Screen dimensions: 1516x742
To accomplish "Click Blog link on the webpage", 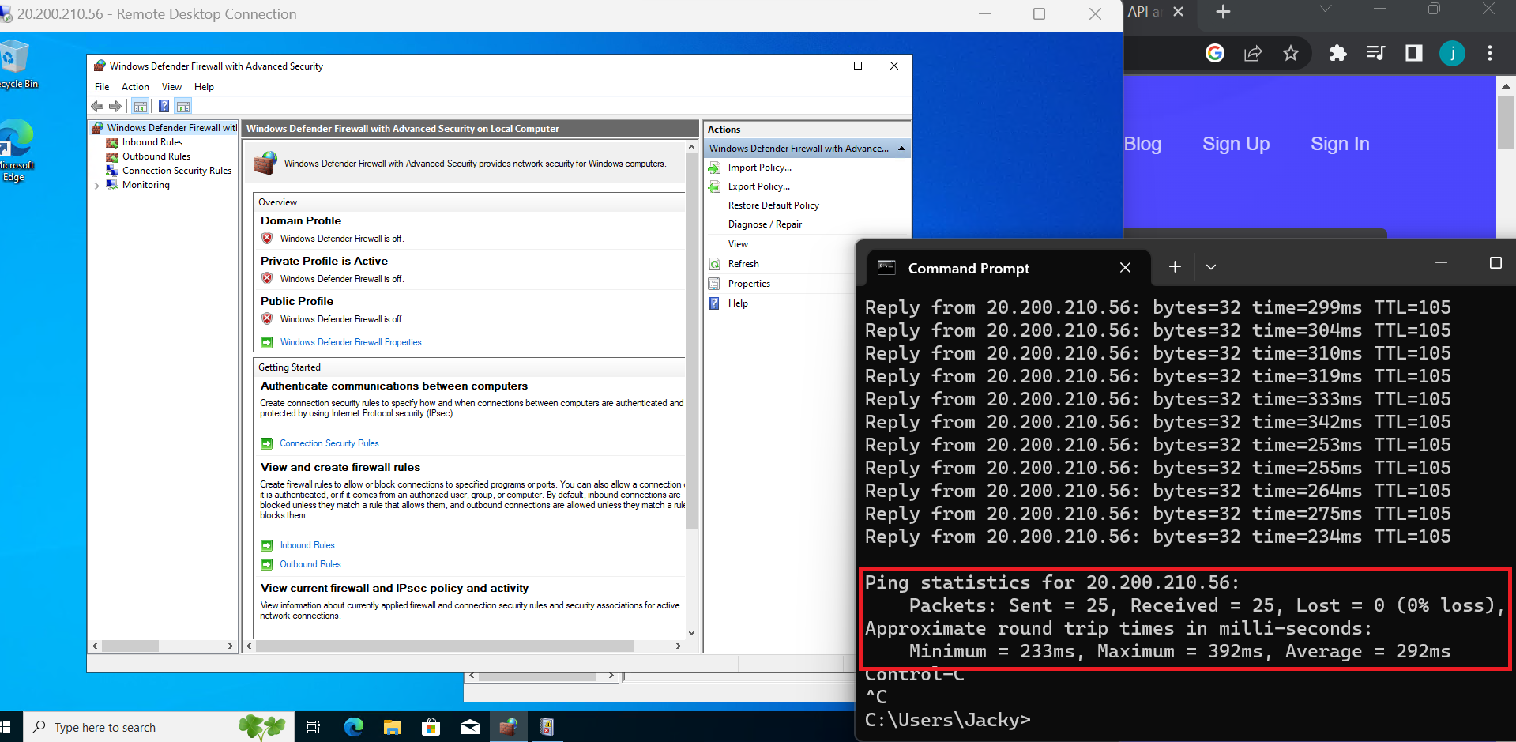I will coord(1142,144).
